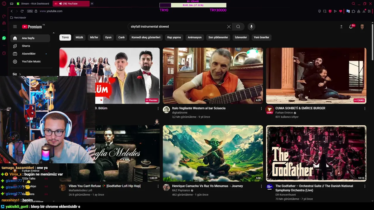This screenshot has height=210, width=374.
Task: Open browser profile account icon
Action: (359, 11)
